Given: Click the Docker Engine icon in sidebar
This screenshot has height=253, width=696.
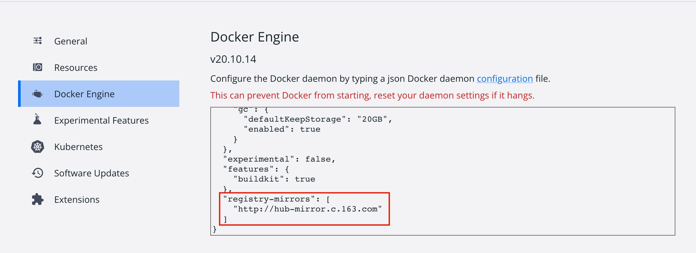Looking at the screenshot, I should click(x=37, y=94).
